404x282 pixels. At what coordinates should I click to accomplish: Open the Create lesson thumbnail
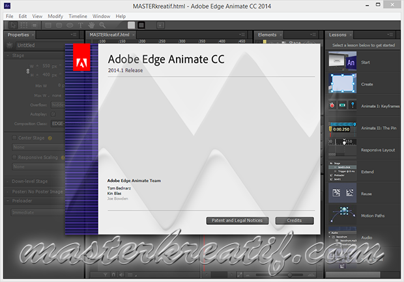pos(342,83)
